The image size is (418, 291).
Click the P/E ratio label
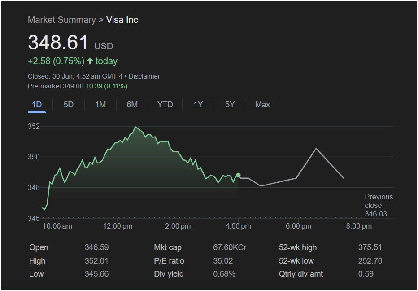pos(169,261)
